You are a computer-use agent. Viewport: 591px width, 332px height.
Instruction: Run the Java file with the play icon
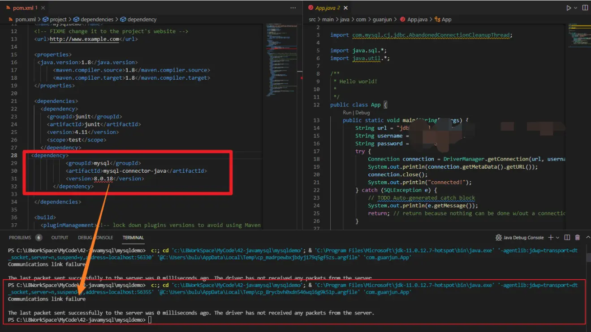[569, 8]
